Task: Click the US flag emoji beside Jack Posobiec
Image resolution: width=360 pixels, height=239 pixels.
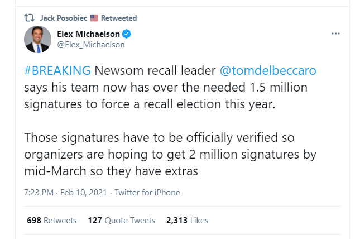Action: 94,18
